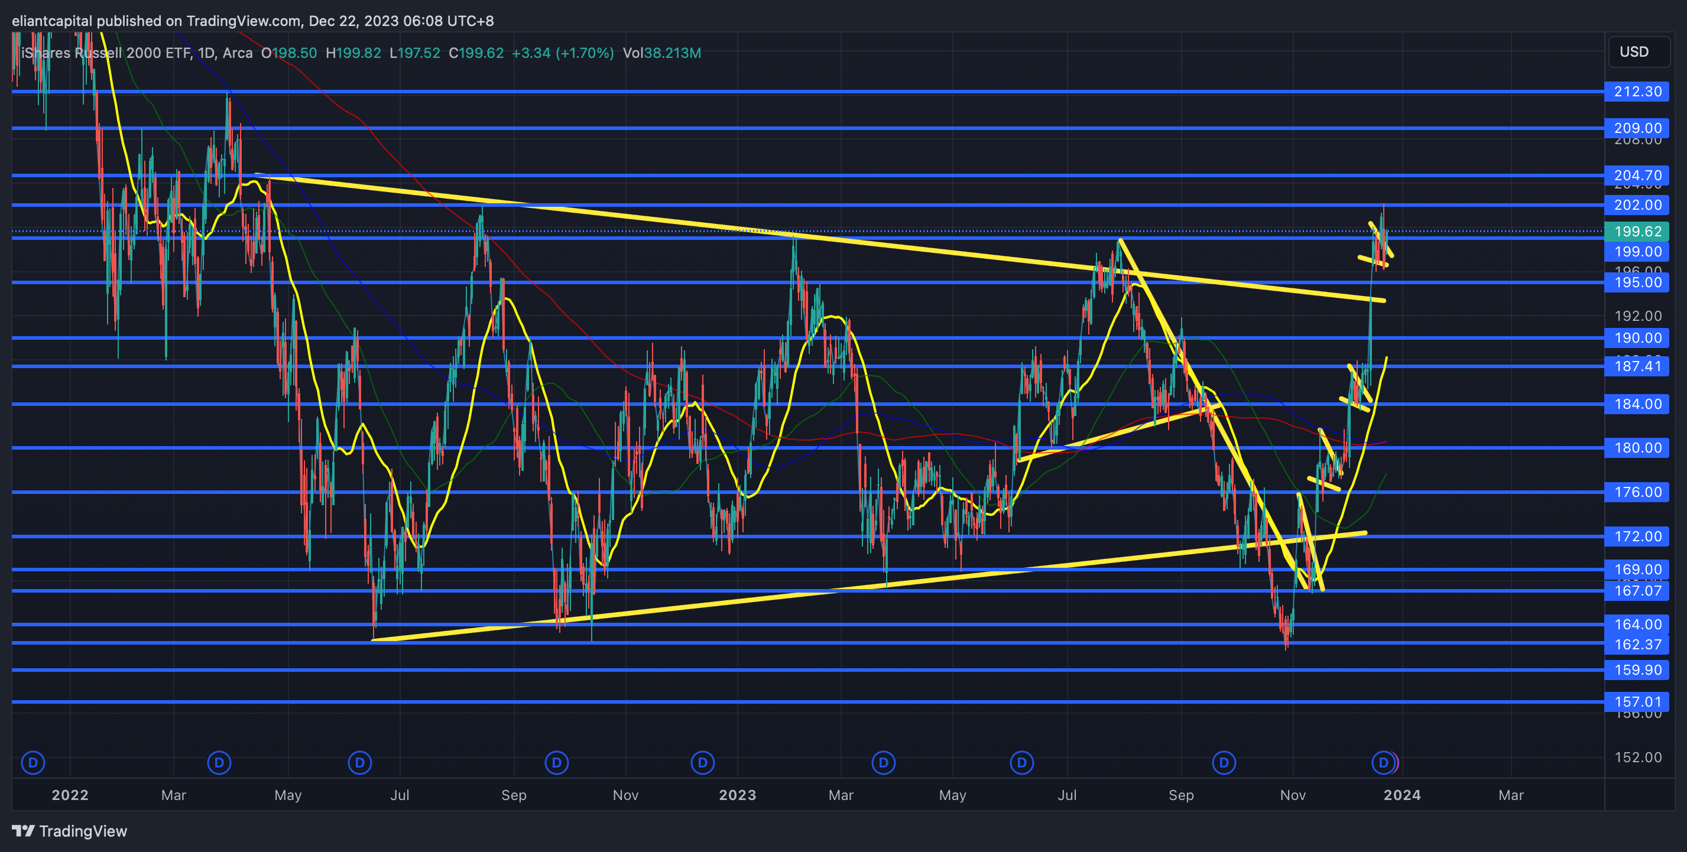This screenshot has width=1687, height=852.
Task: Click the dividend marker near Mar 2022
Action: click(x=219, y=762)
